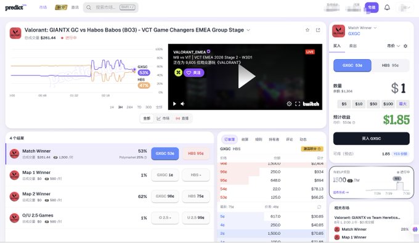This screenshot has width=419, height=243.
Task: Click the HBS 75¢ button in Map 2 Winner row
Action: point(195,196)
